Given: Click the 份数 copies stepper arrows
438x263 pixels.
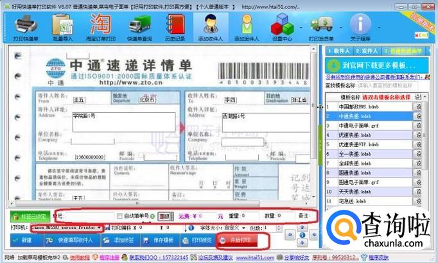Looking at the screenshot, I should (x=279, y=228).
